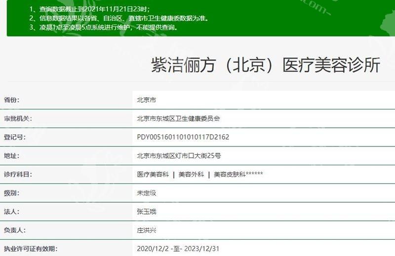Click the 地址 label
Screen dimensions: 395x256
(x=11, y=155)
